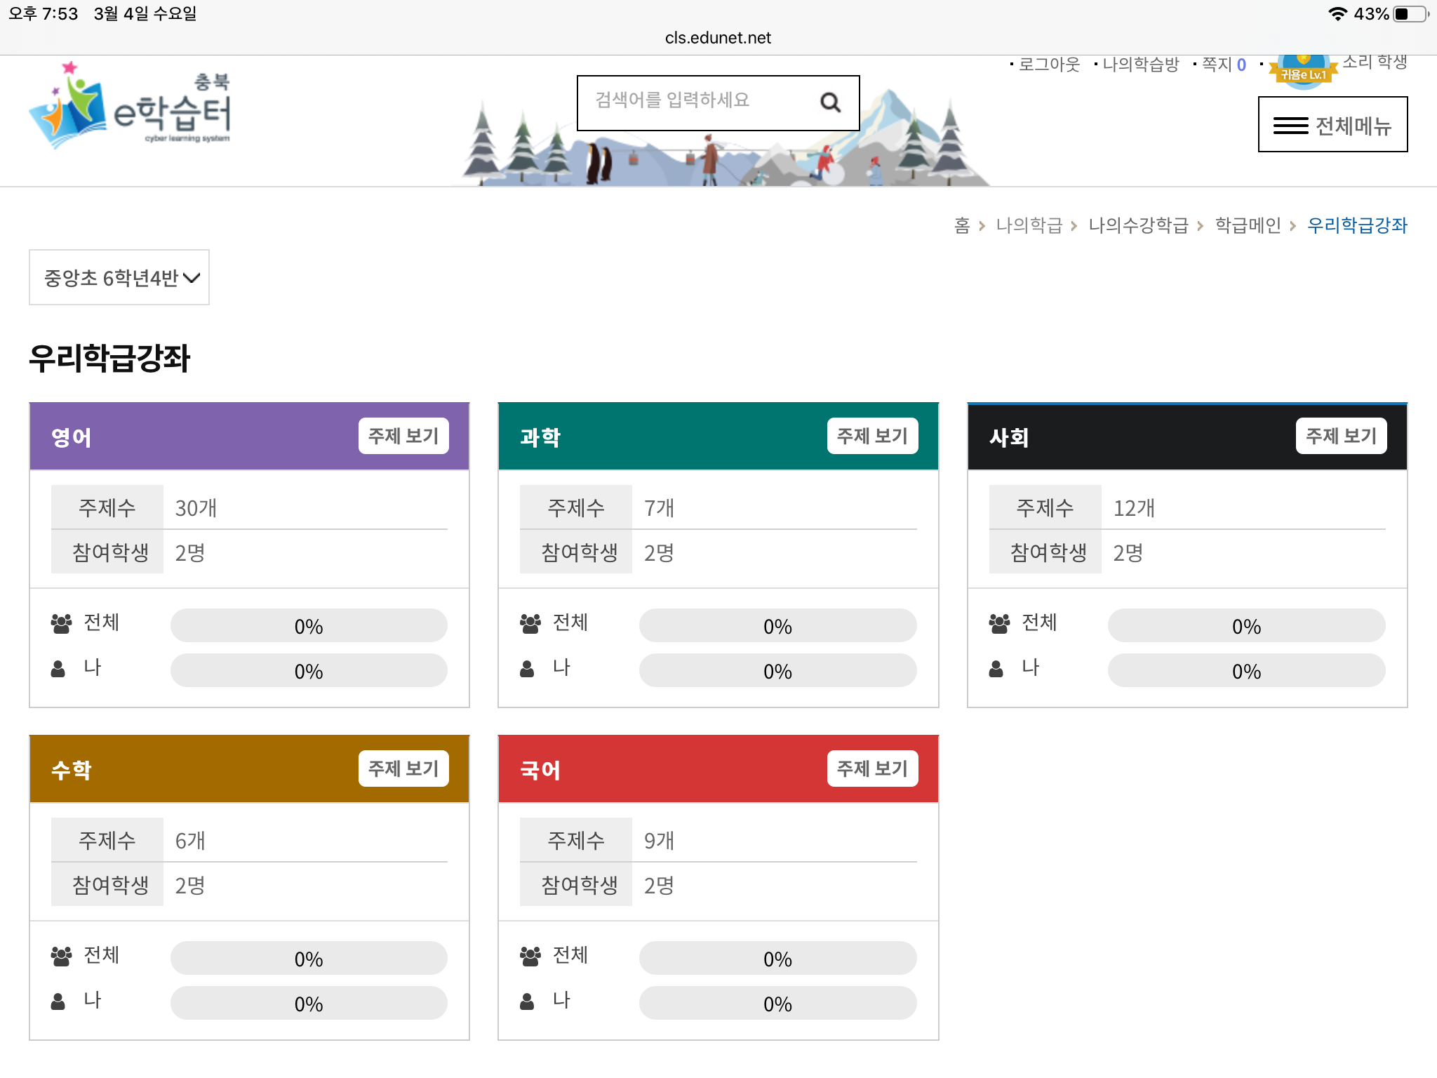Image resolution: width=1437 pixels, height=1078 pixels.
Task: Click the 충북 e학습터 logo
Action: (130, 105)
